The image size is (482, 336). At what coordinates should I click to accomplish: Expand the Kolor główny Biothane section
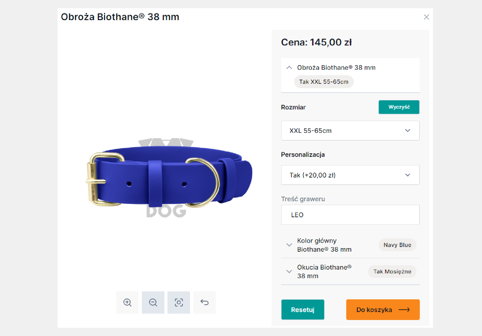point(289,245)
